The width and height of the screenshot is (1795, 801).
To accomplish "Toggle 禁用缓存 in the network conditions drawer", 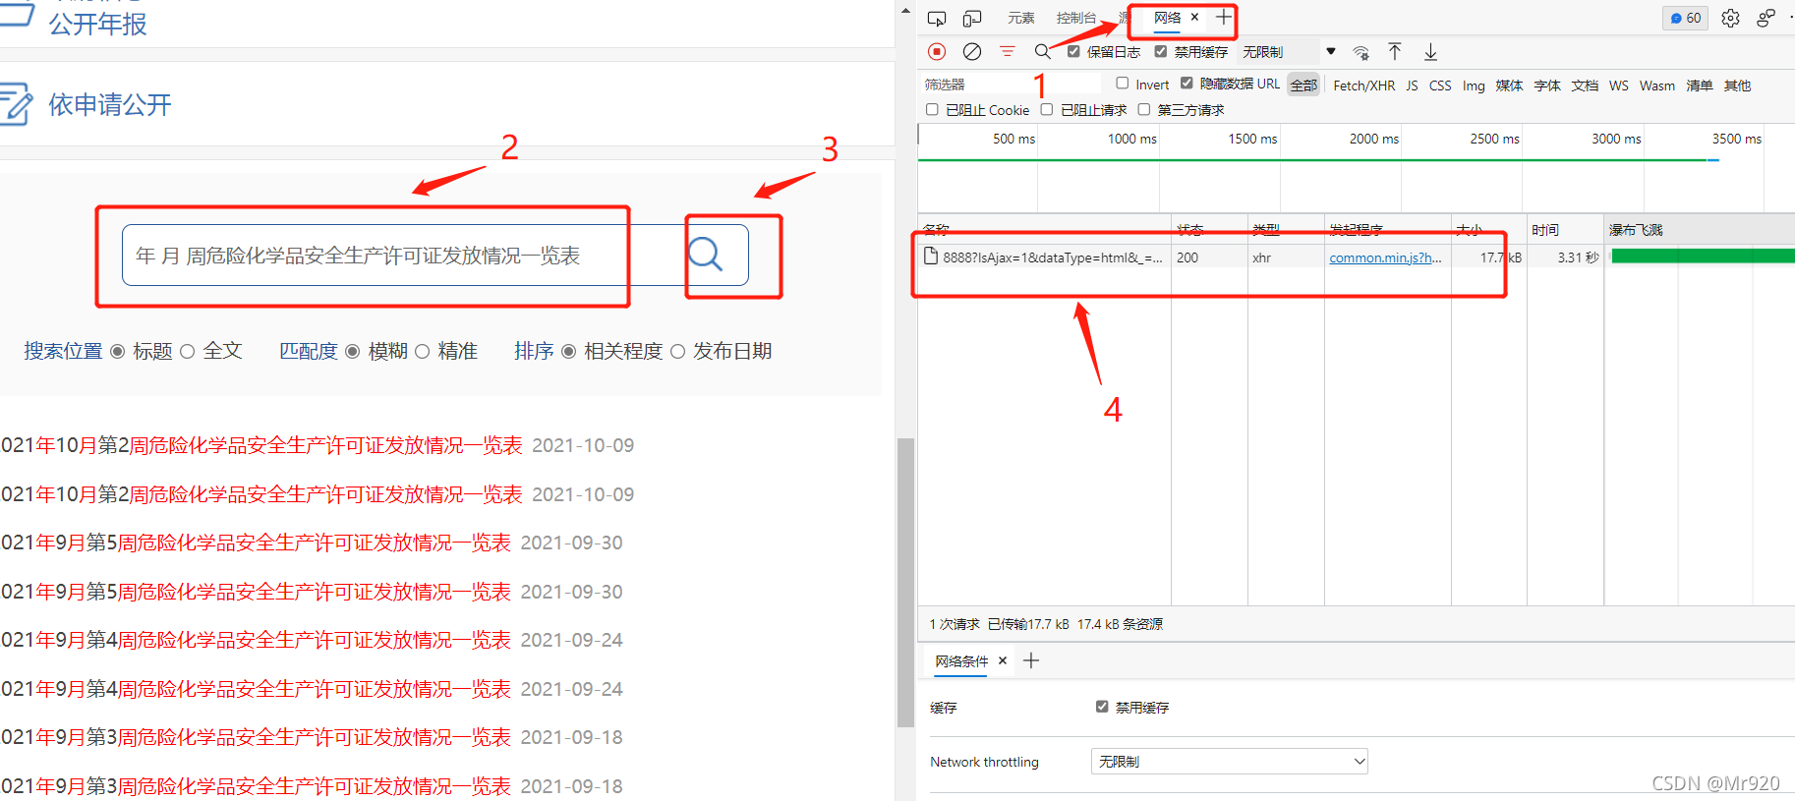I will click(1102, 707).
